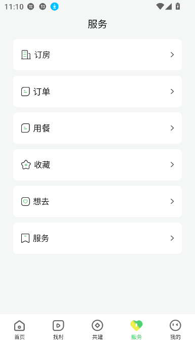Tap the blue download icon in status bar
This screenshot has height=346, width=195.
54,7
